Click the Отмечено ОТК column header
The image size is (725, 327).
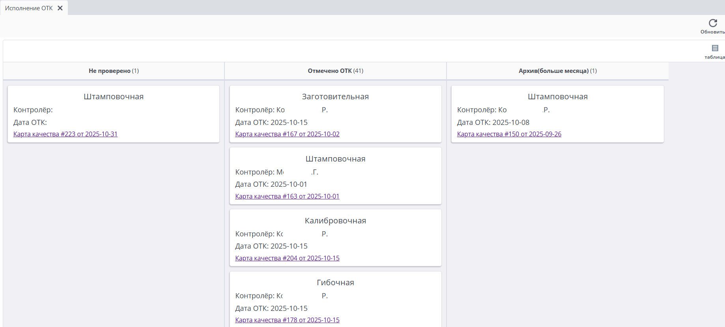click(x=335, y=71)
